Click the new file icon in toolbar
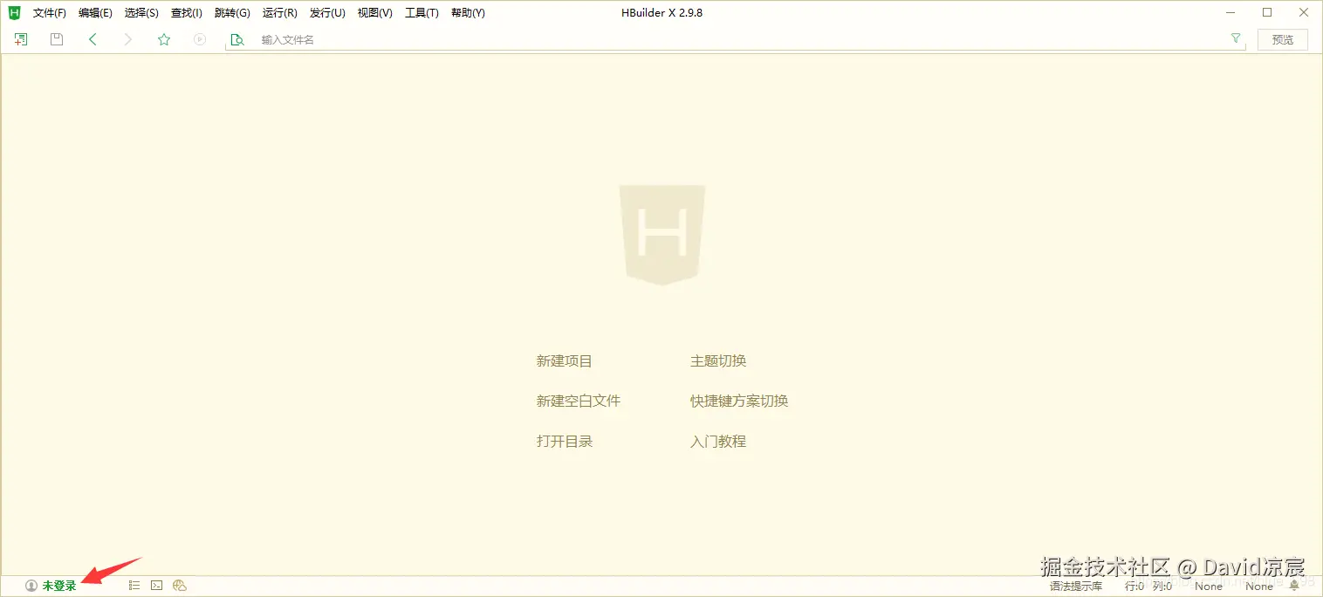The width and height of the screenshot is (1323, 597). (19, 38)
